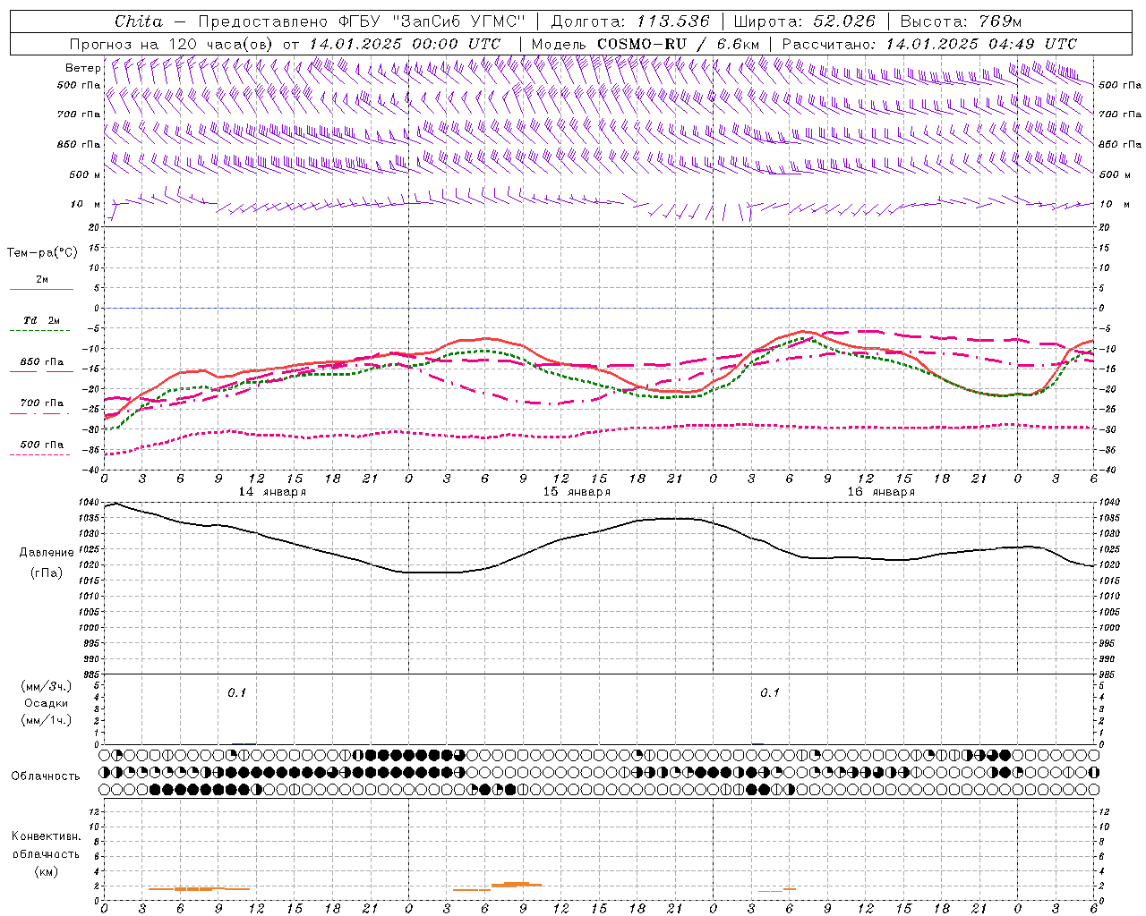Click the "500 гПа" entry in temperature legend
The image size is (1146, 916).
pos(41,445)
